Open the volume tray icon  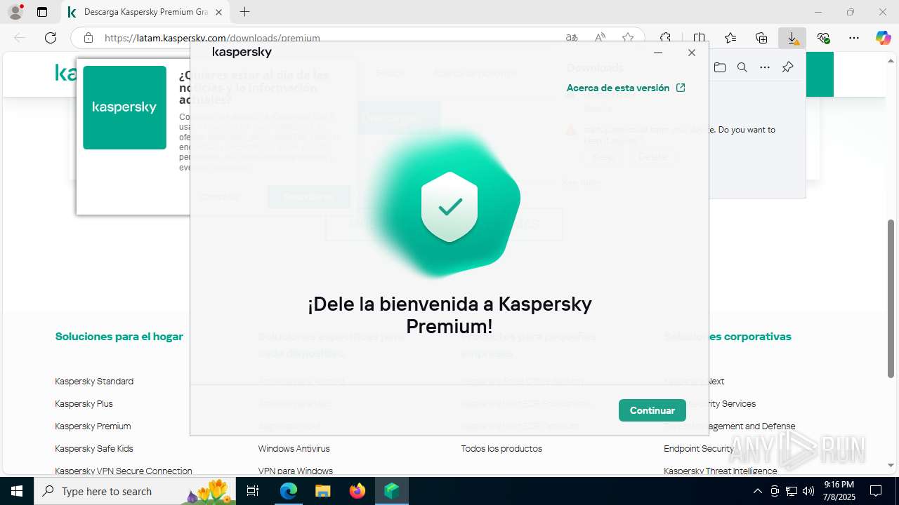click(808, 491)
